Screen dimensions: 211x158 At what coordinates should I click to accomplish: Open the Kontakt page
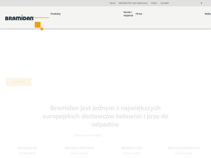point(165,3)
